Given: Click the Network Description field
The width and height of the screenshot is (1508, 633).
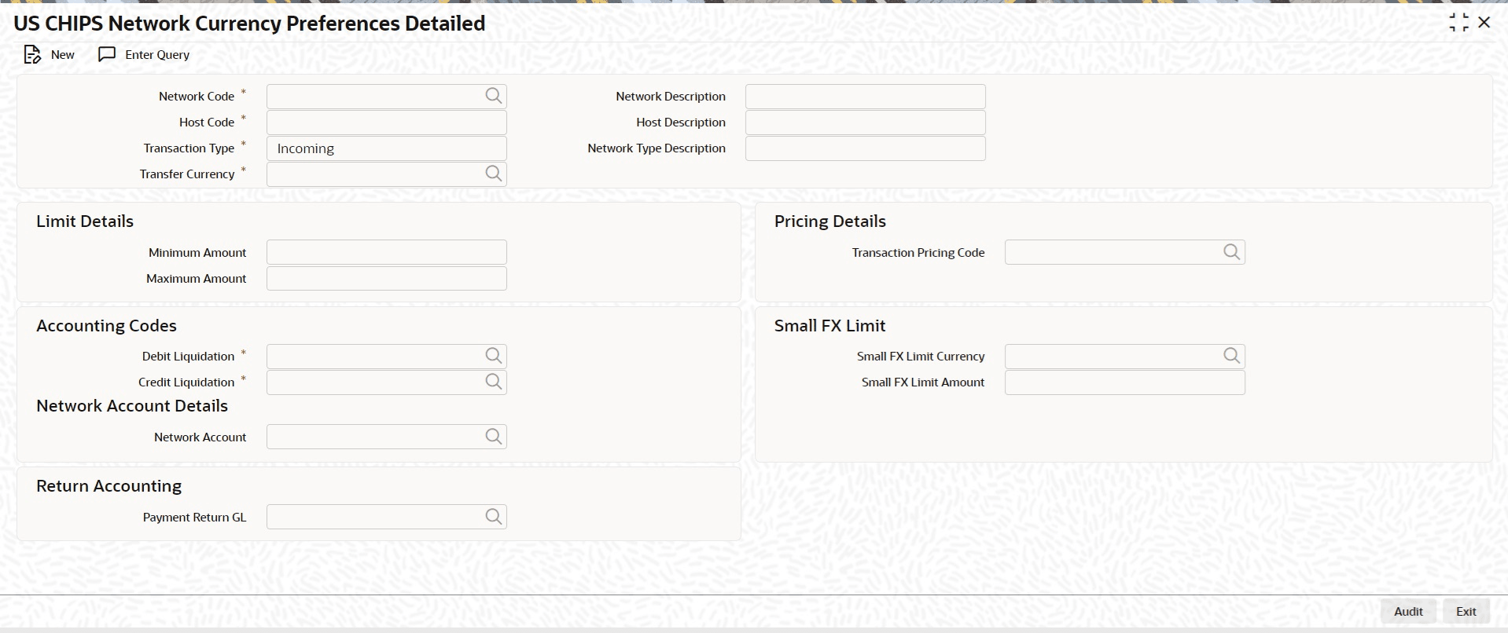Looking at the screenshot, I should pos(865,97).
